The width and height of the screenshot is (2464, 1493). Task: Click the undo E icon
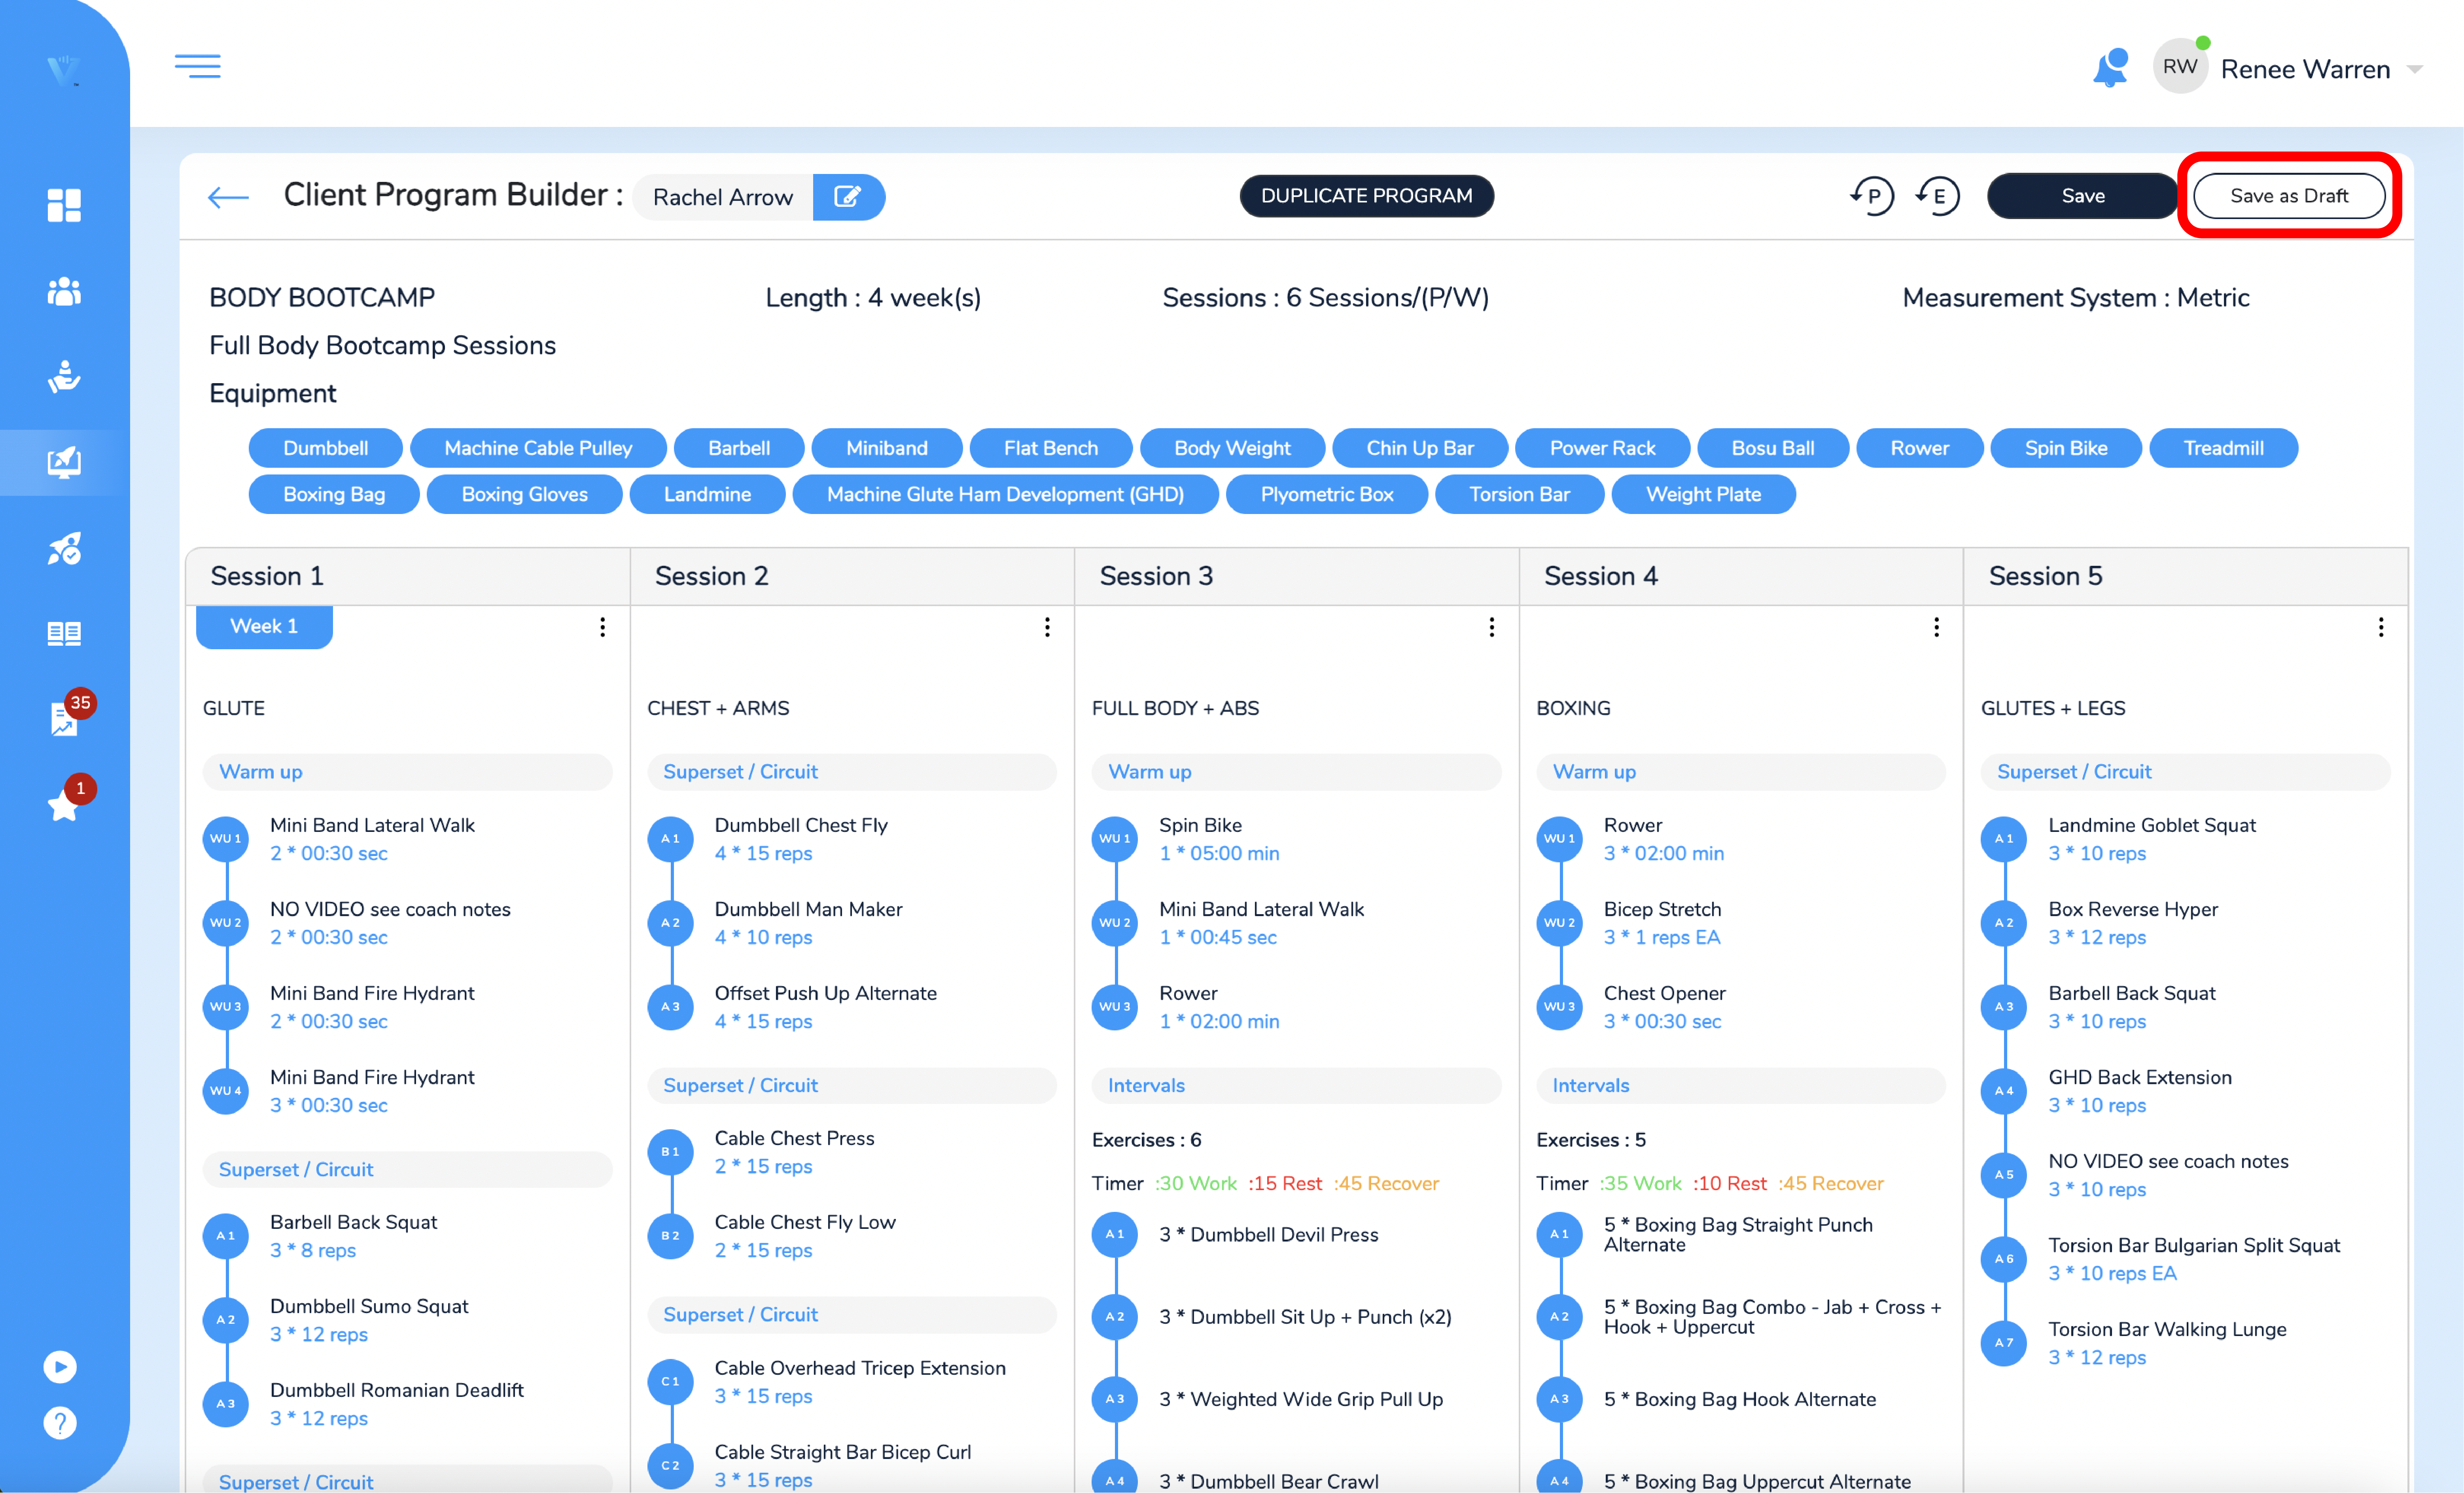[1937, 196]
